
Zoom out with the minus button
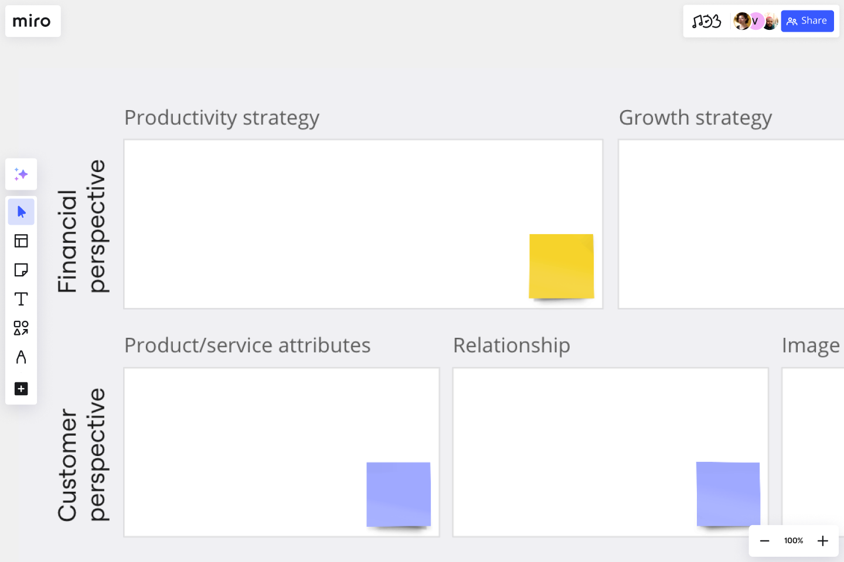click(764, 541)
